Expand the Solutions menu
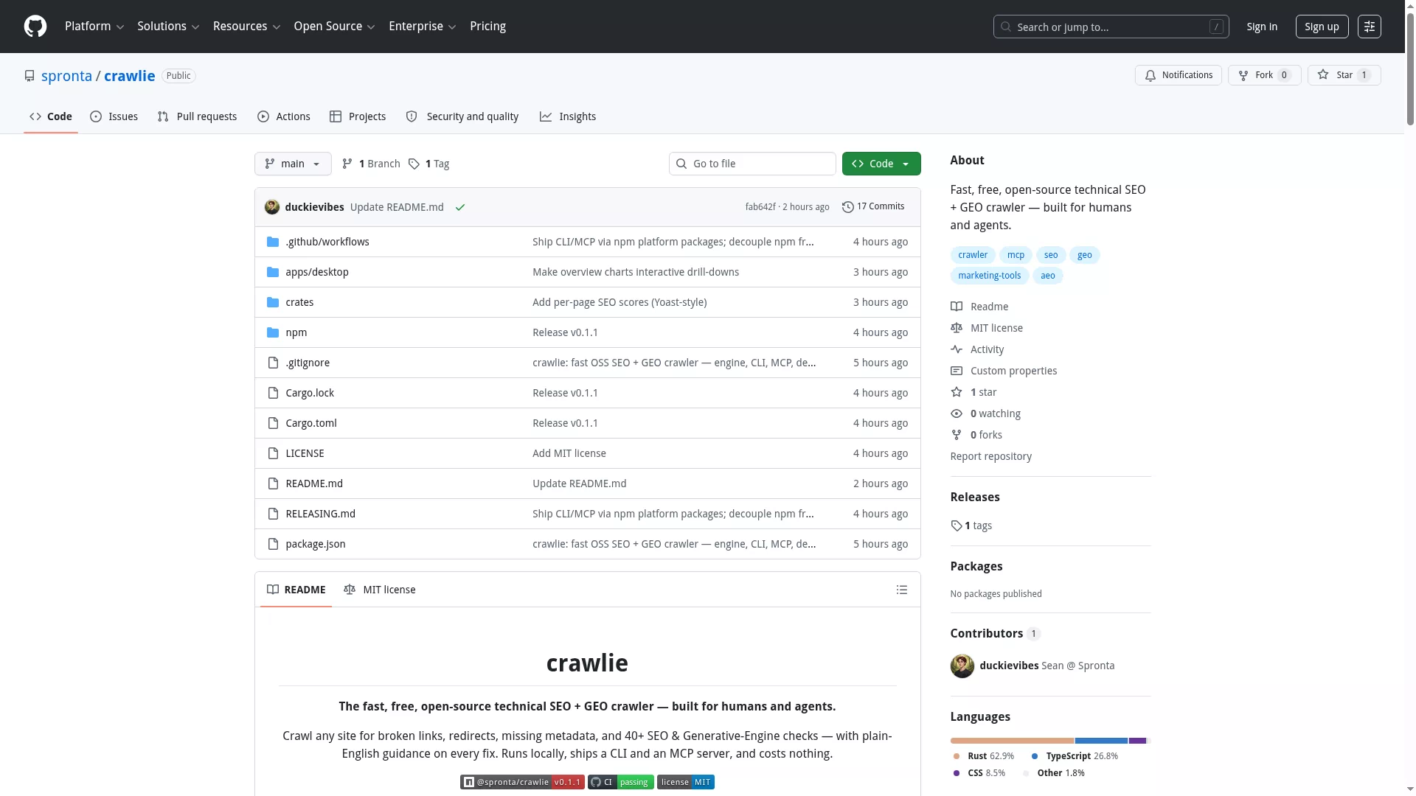Screen dimensions: 1416x796 (168, 27)
